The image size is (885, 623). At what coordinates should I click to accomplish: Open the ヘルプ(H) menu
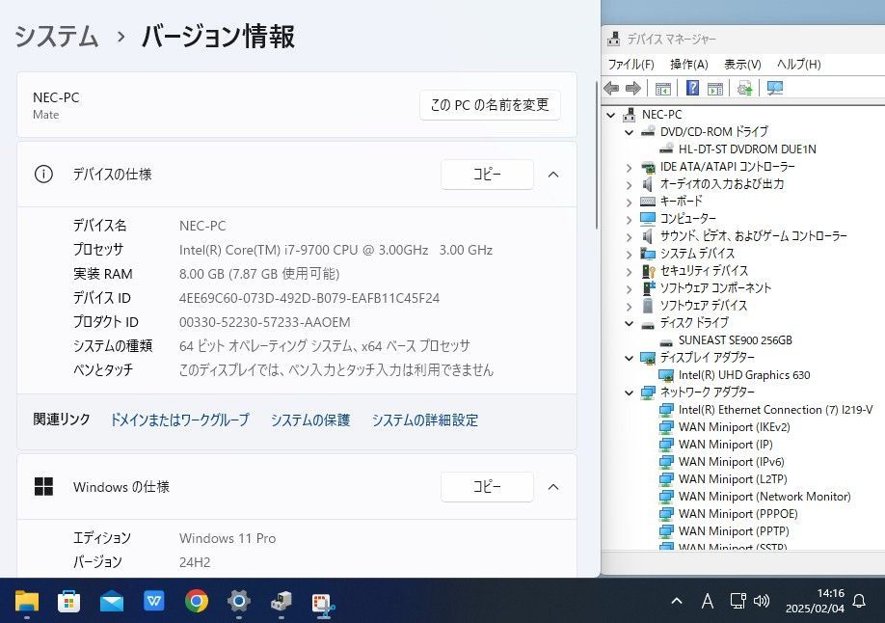tap(798, 65)
